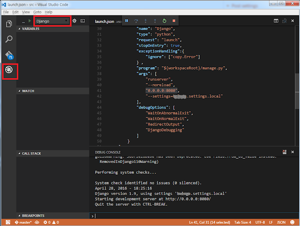Click the editor vertical scrollbar
The height and width of the screenshot is (226, 300).
297,92
